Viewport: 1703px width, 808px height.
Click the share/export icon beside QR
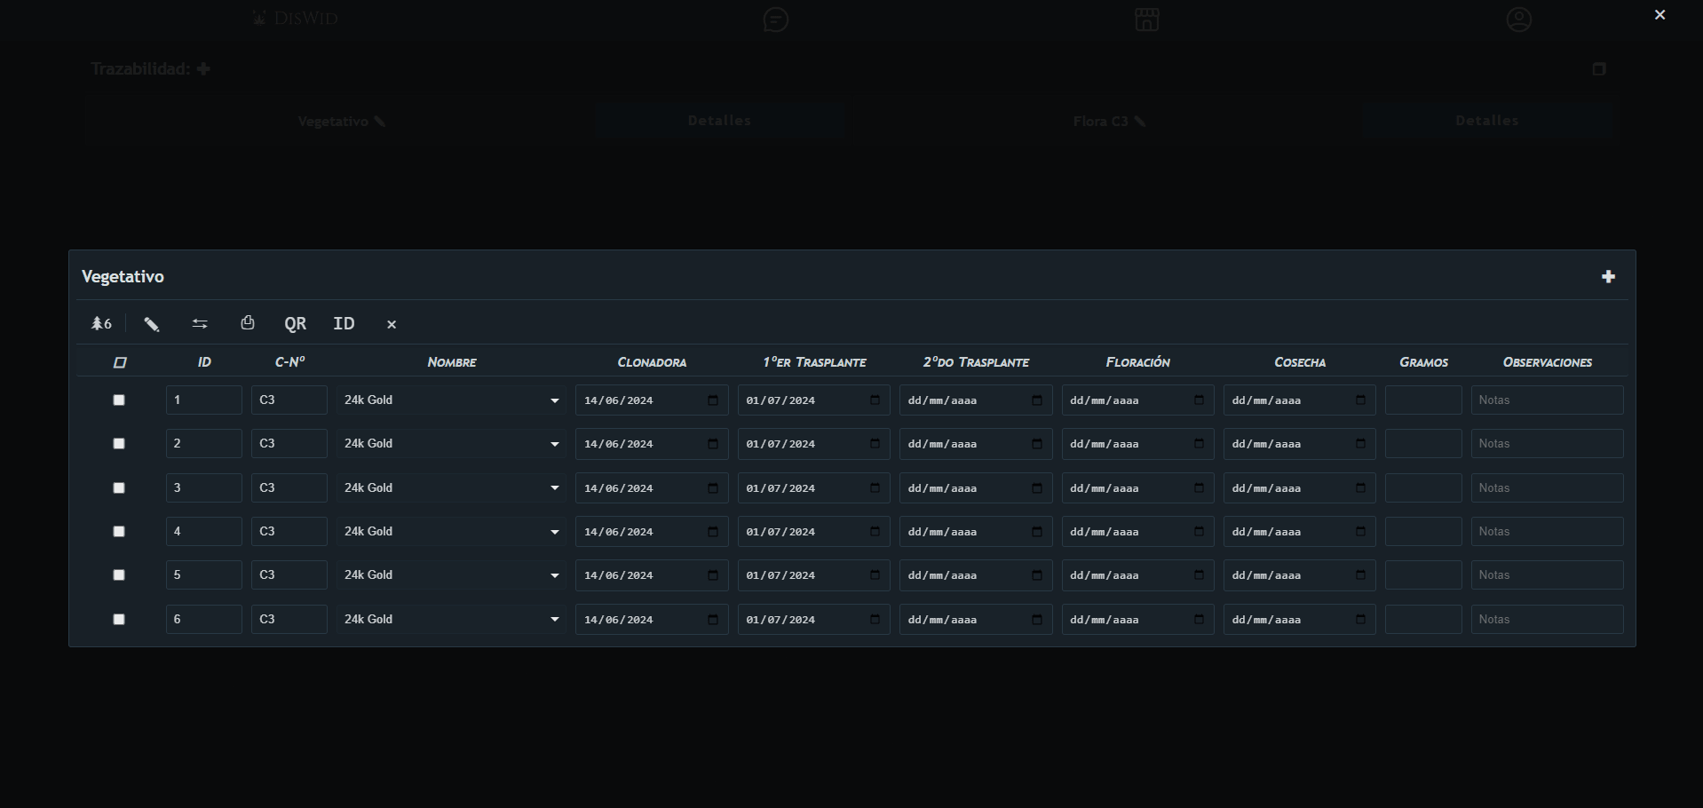tap(248, 323)
